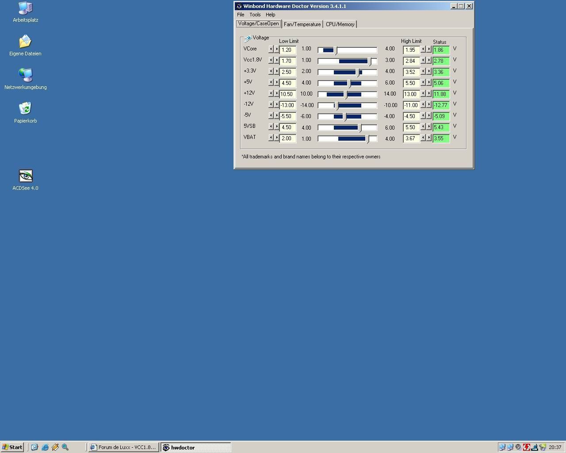Increase the -12V high limit with right arrow
The image size is (566, 453).
point(428,104)
